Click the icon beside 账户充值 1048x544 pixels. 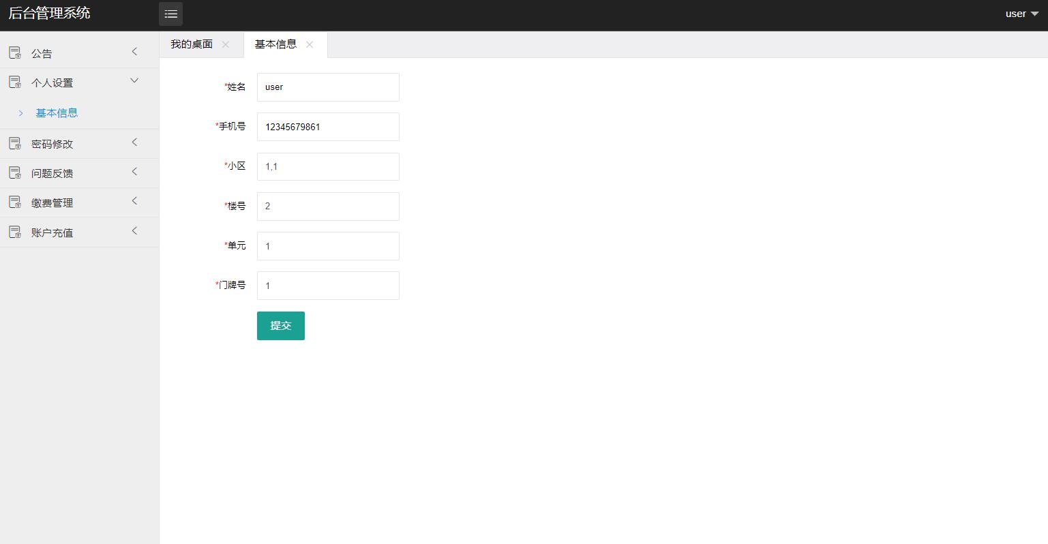click(x=14, y=232)
